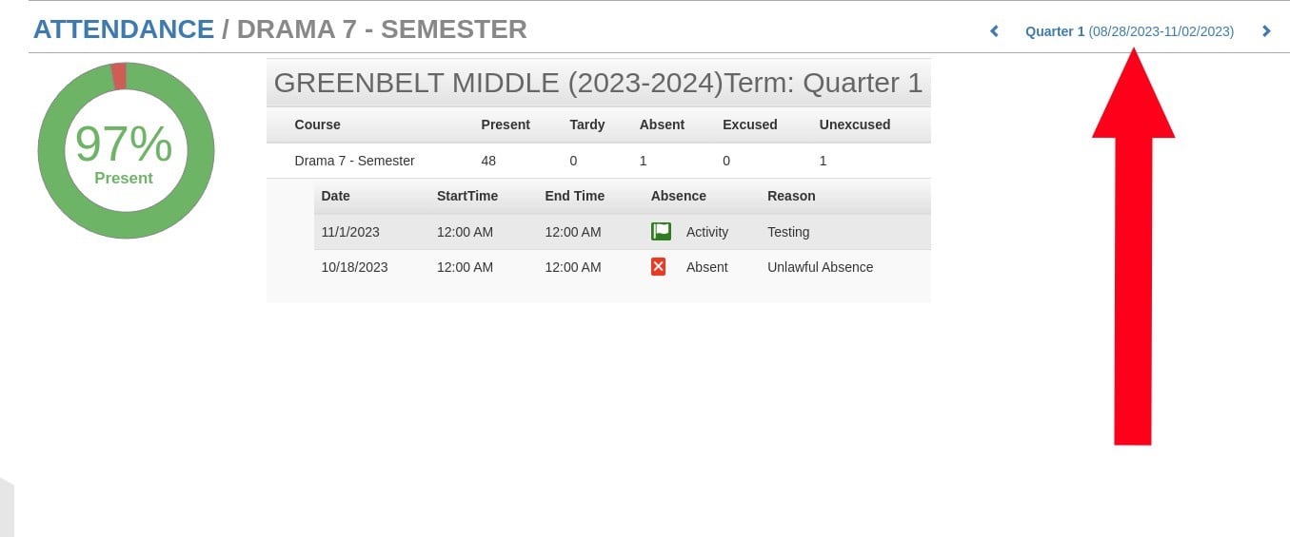Go to the previous quarter arrow
1290x537 pixels.
994,31
